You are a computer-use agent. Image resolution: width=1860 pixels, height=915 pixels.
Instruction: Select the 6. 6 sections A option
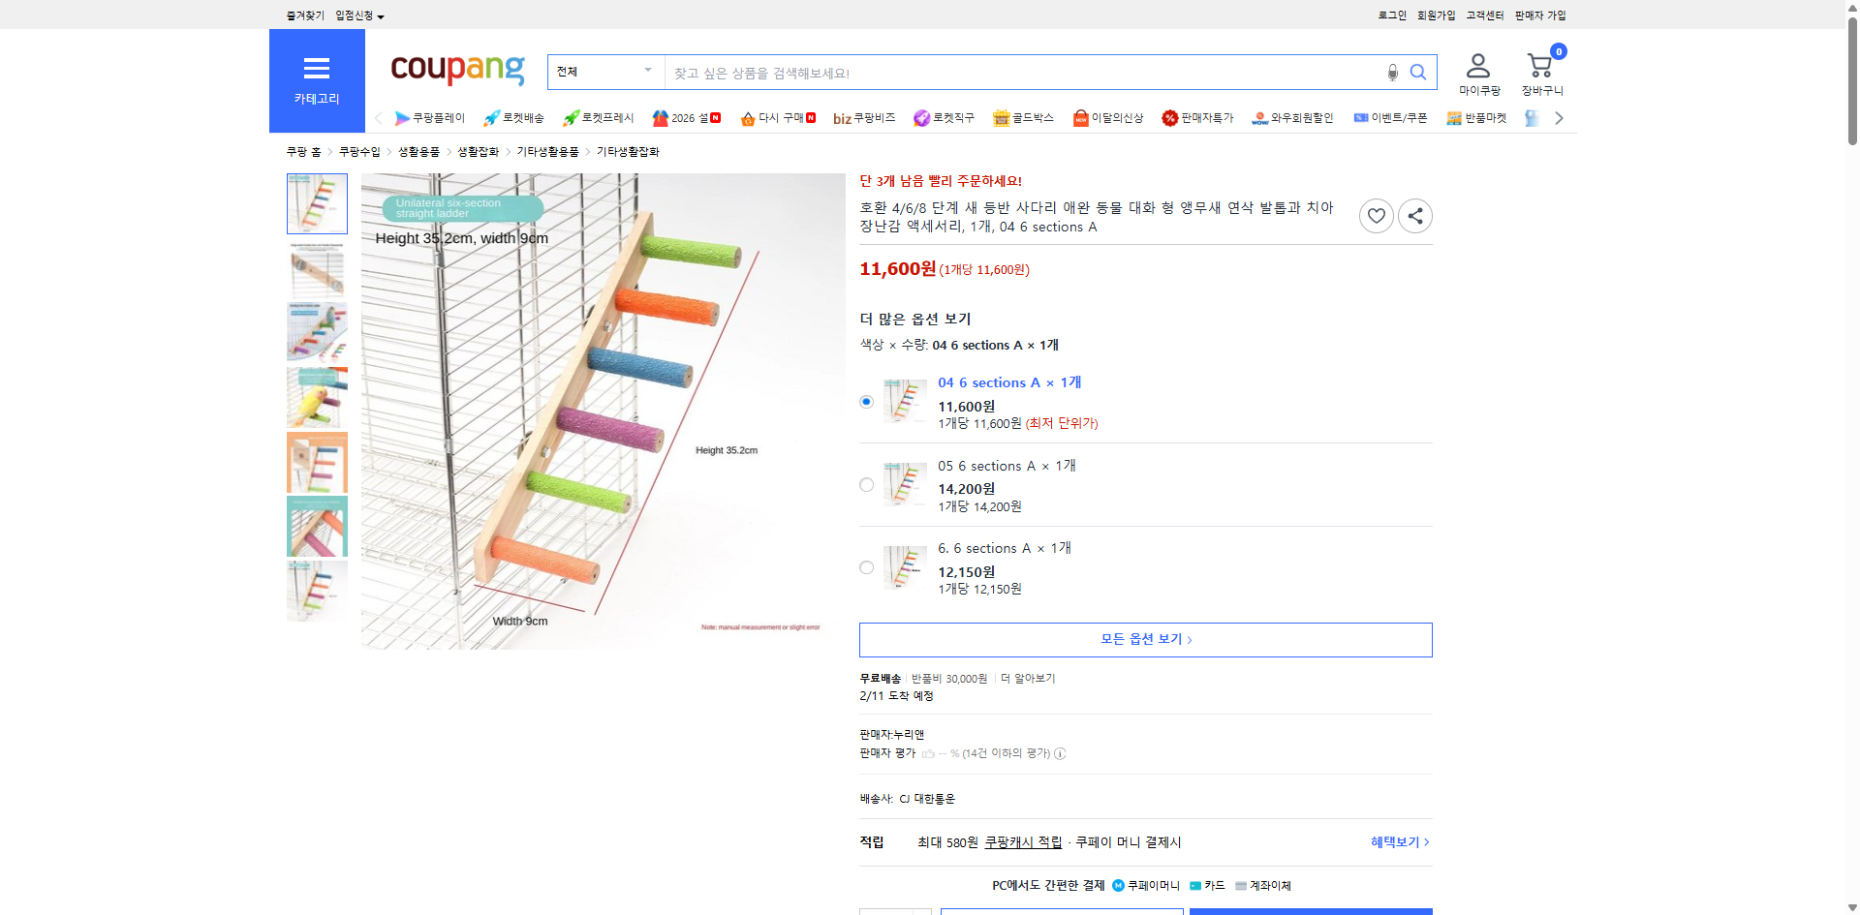coord(865,567)
